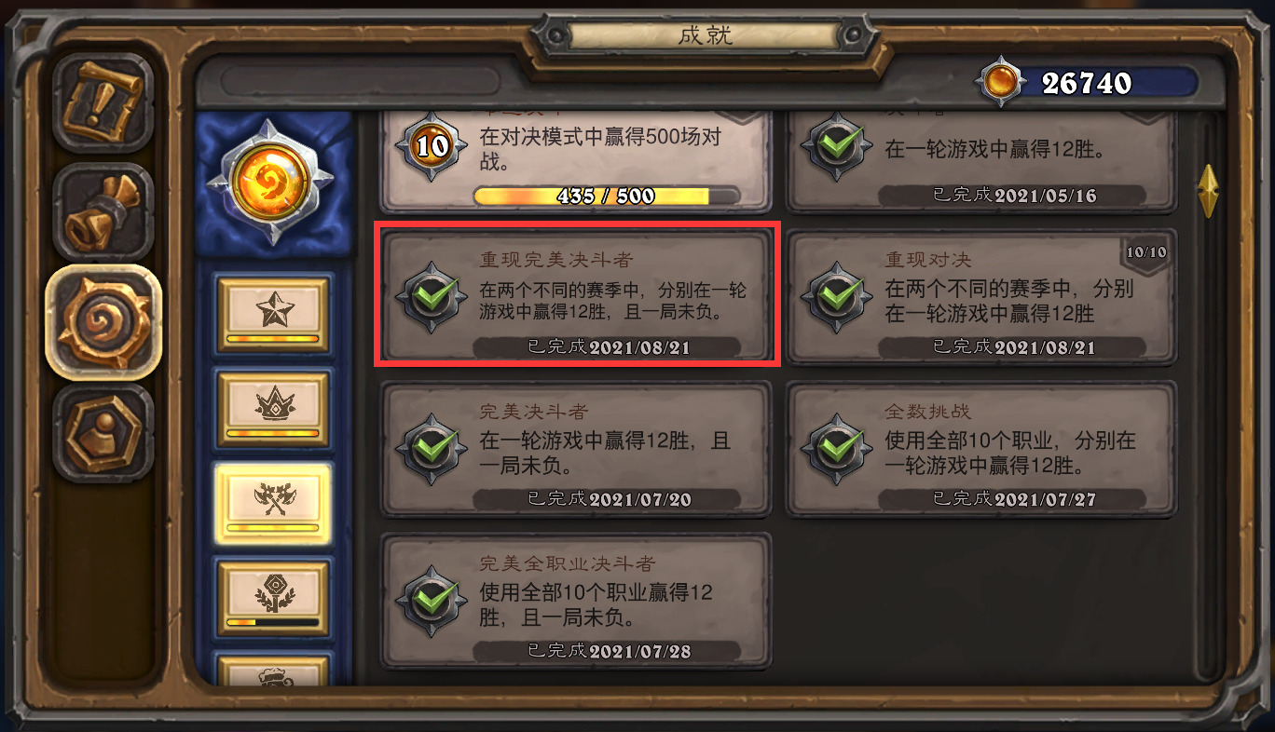Select the Hearthstone swirl achievements icon
Screen dimensions: 1275x732
coord(103,322)
